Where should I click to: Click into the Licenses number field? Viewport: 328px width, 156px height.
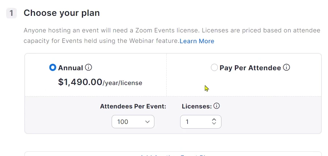(194, 122)
